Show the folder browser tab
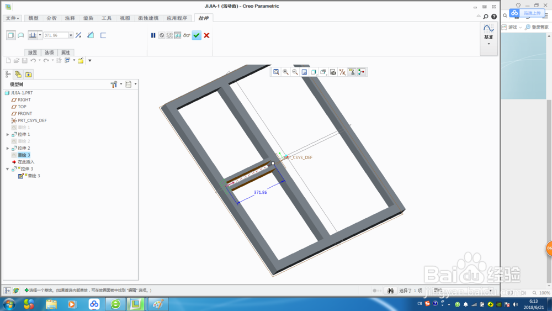552x311 pixels. pyautogui.click(x=18, y=75)
